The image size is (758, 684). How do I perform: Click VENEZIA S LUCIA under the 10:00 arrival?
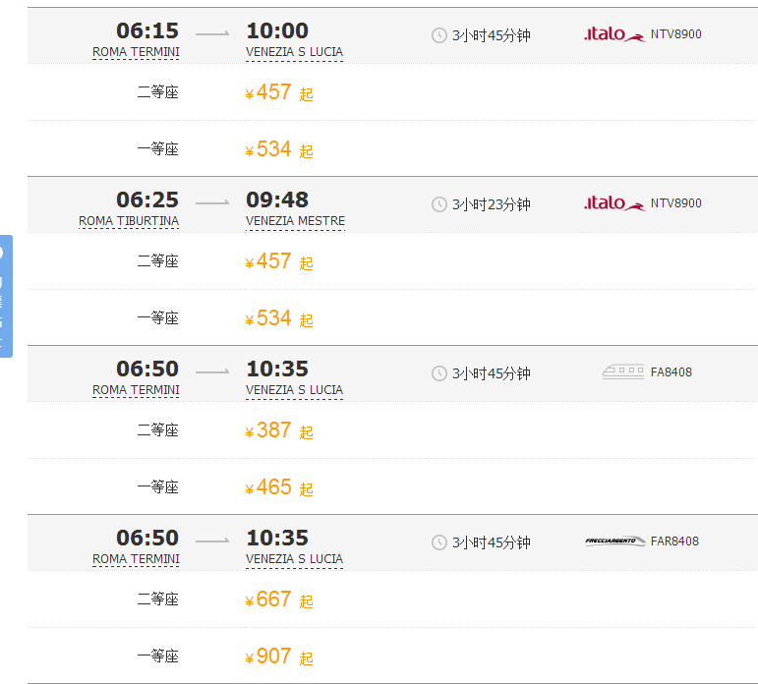click(294, 52)
